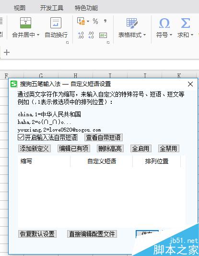Close the 自定义短语设置 dialog
The image size is (199, 256).
[190, 84]
